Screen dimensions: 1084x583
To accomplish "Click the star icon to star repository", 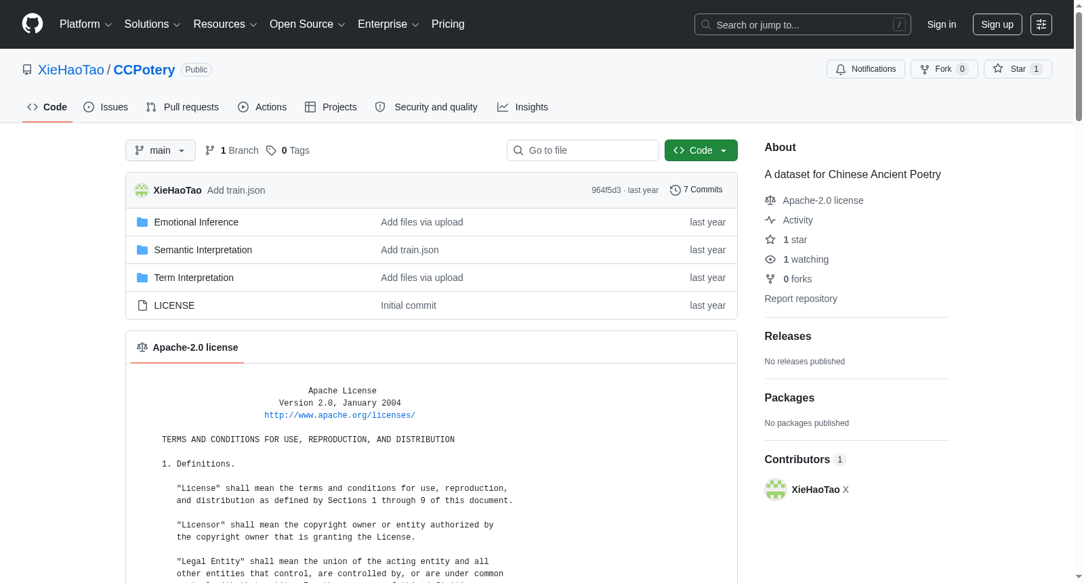I will click(x=998, y=68).
